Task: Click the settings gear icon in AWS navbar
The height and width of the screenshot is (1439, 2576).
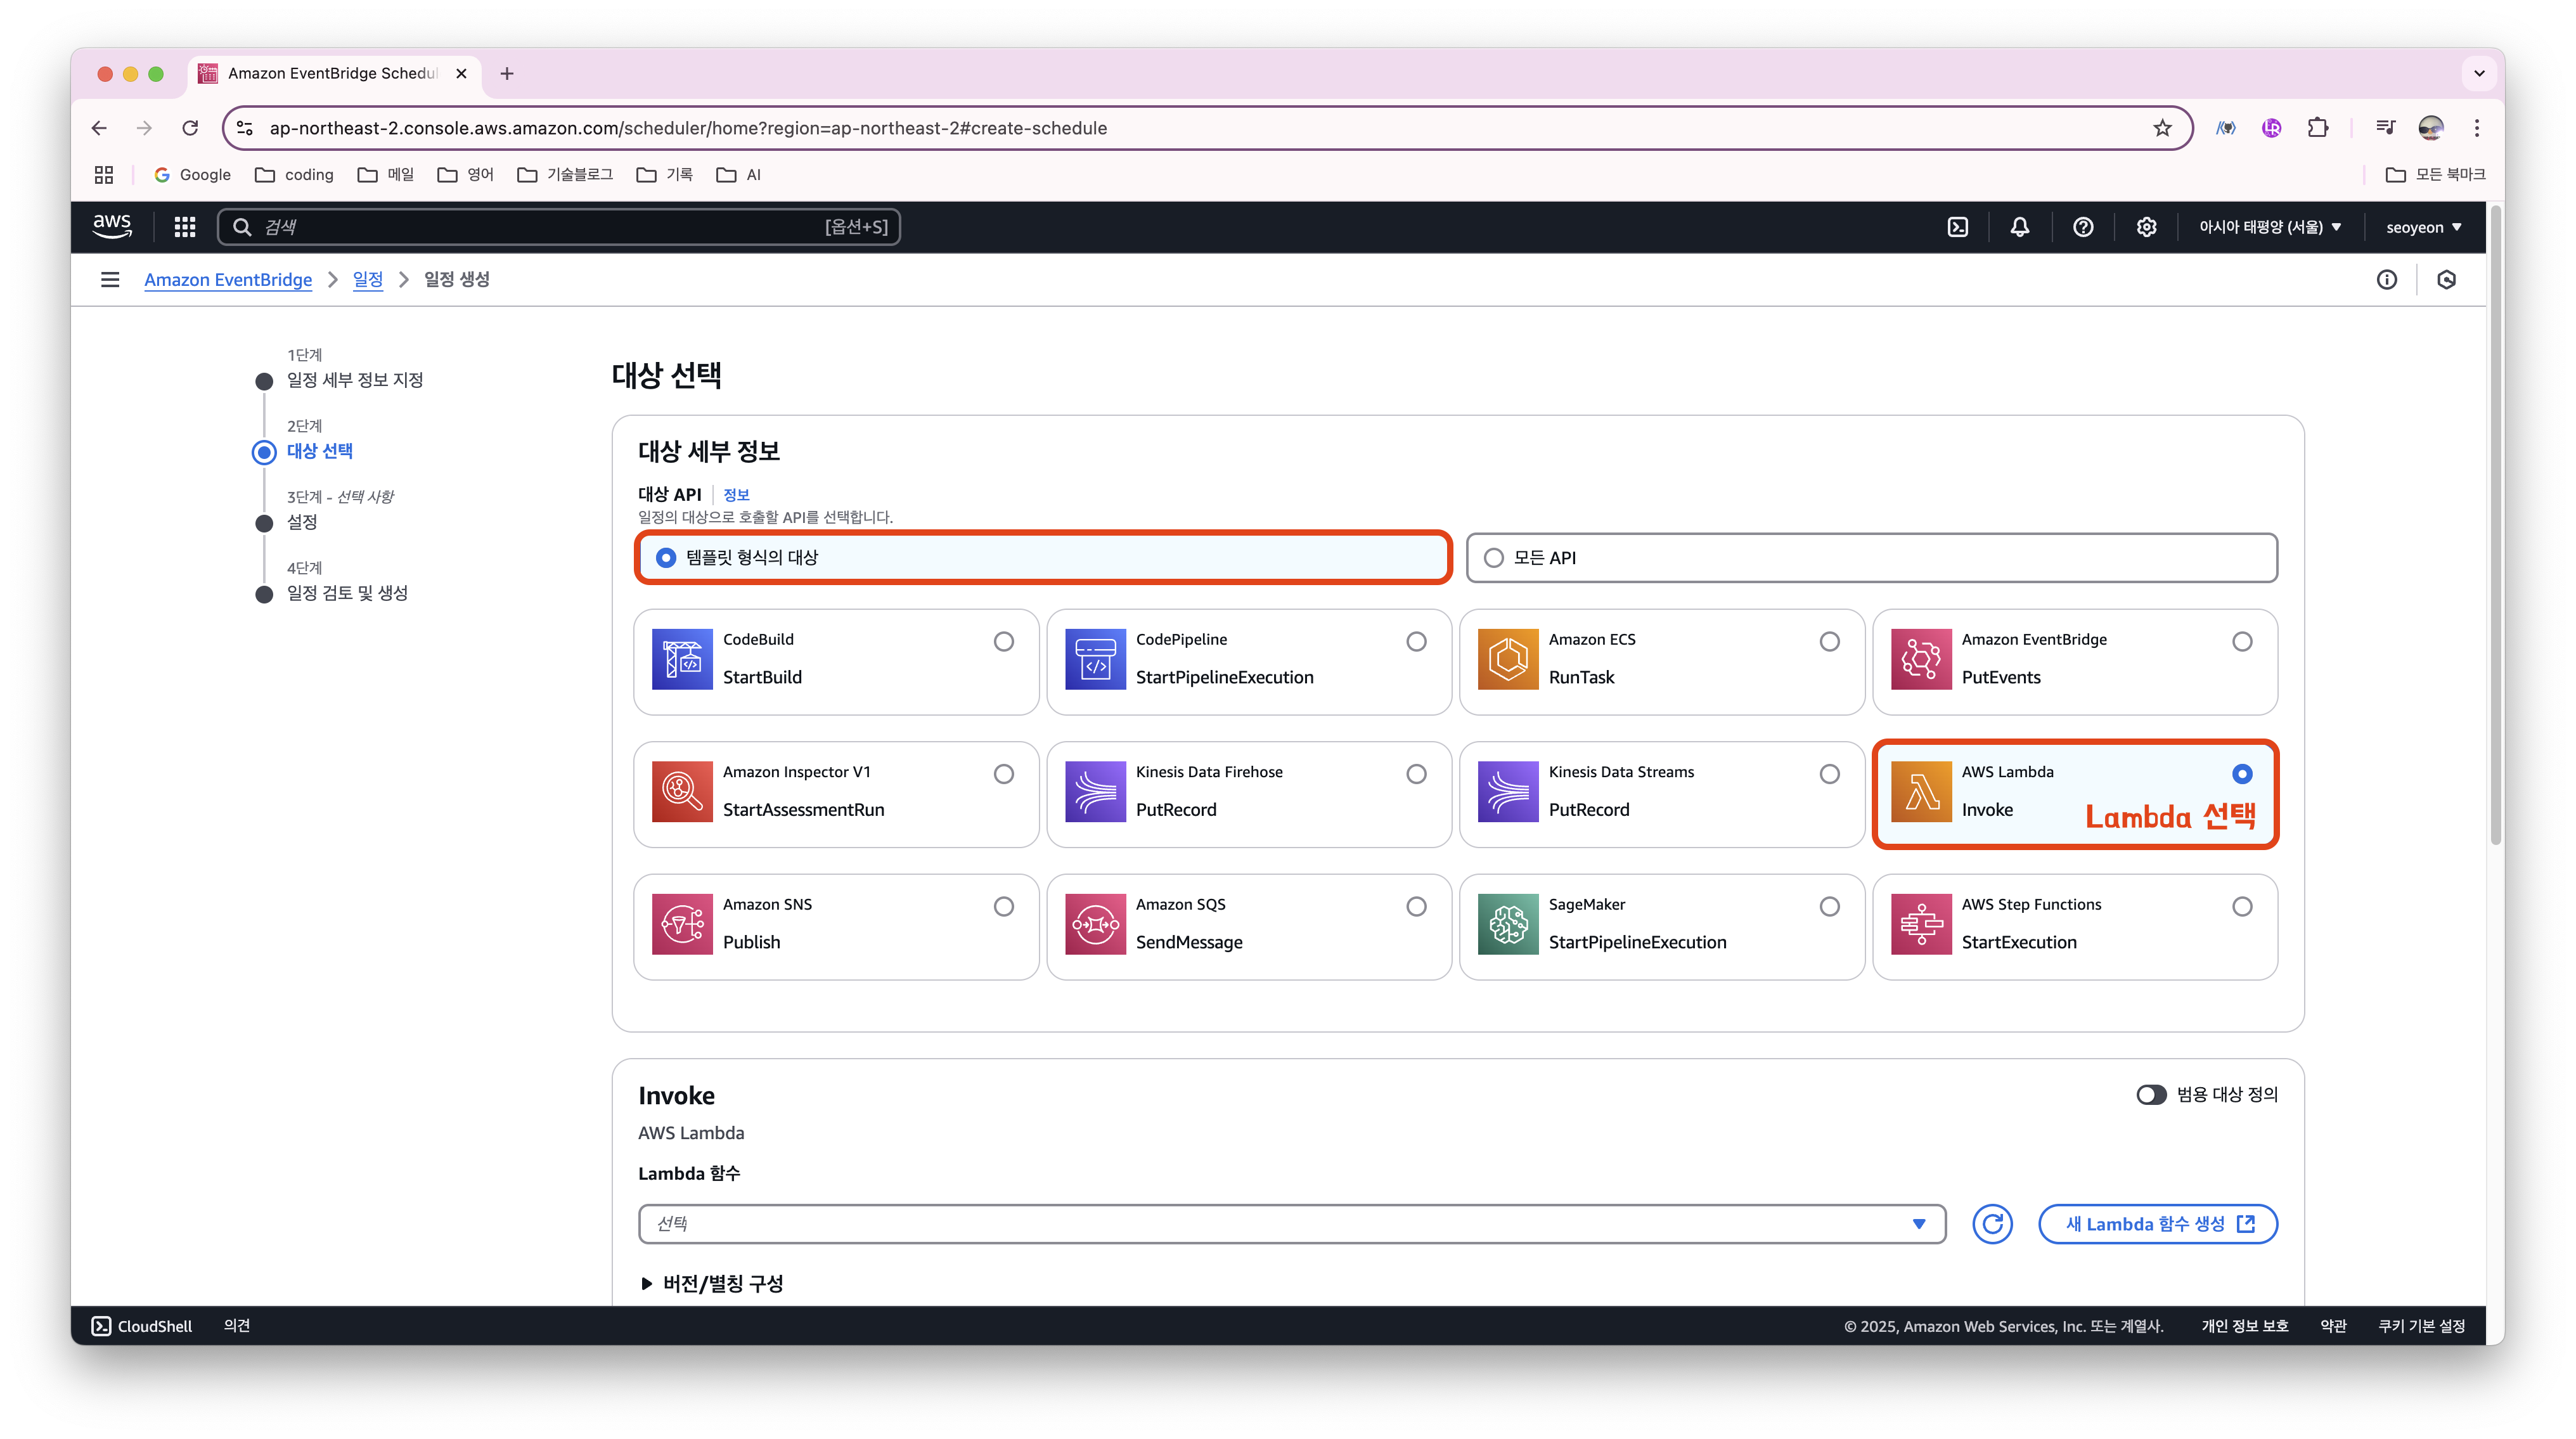Action: pyautogui.click(x=2146, y=227)
